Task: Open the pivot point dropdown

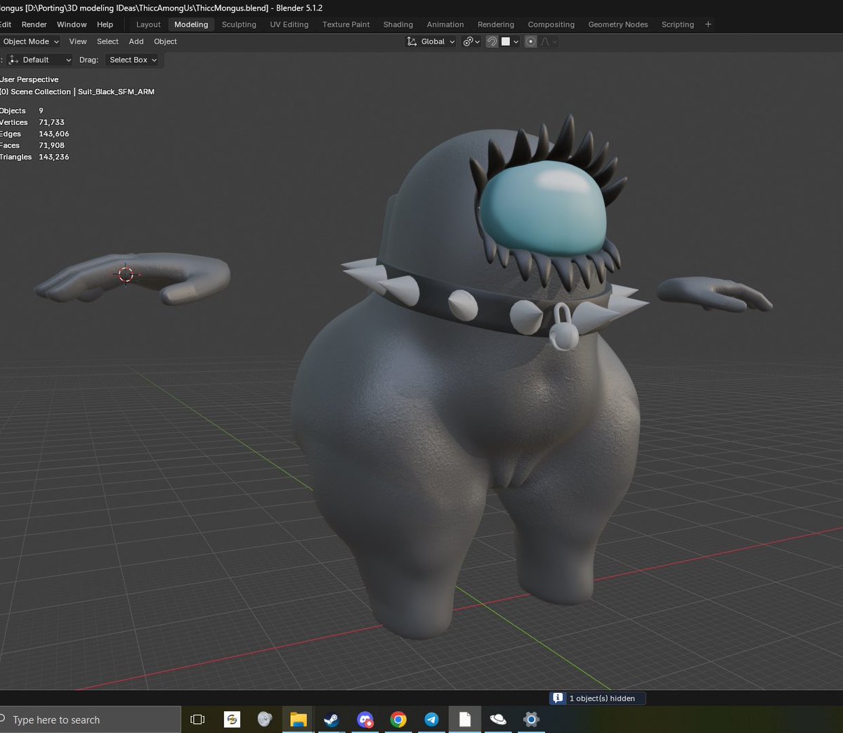Action: pyautogui.click(x=471, y=41)
